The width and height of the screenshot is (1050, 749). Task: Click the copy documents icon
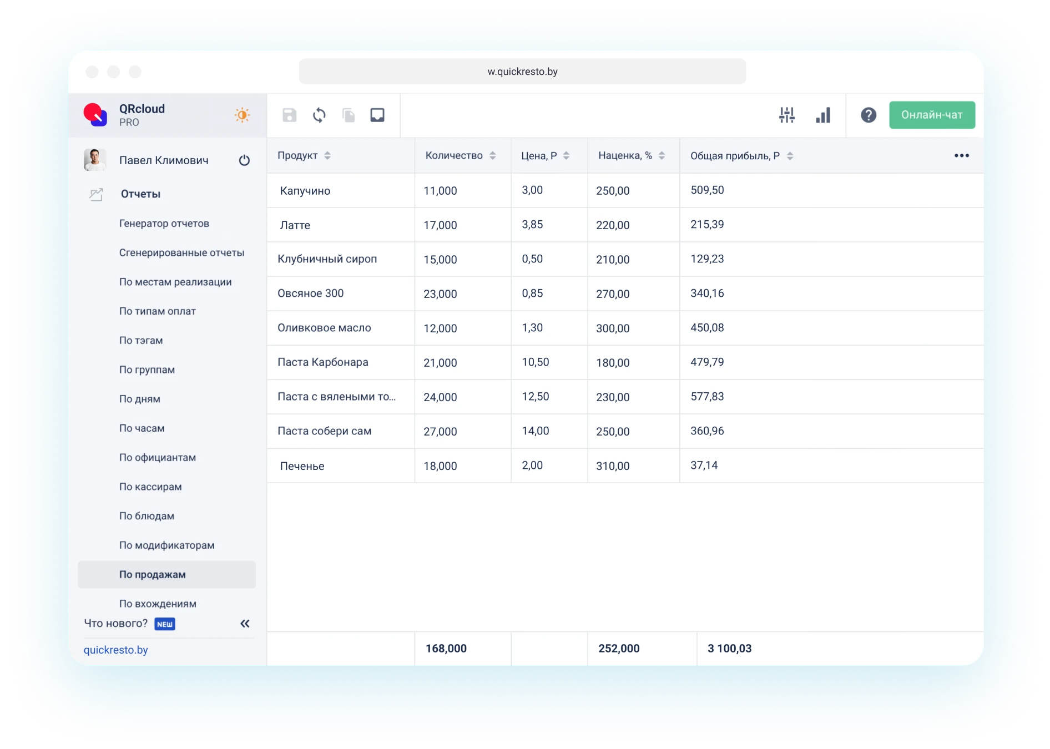click(x=349, y=115)
